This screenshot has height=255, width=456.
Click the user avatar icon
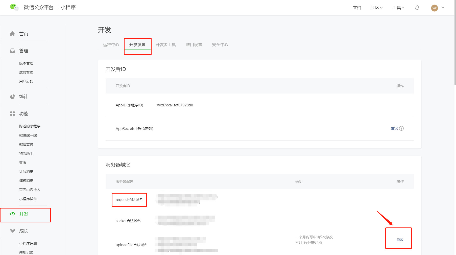click(x=434, y=8)
